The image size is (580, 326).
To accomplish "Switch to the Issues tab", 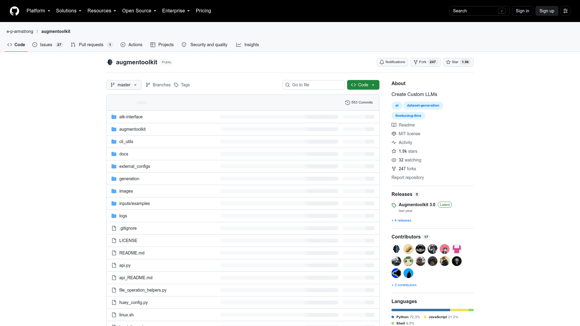I will (x=47, y=45).
